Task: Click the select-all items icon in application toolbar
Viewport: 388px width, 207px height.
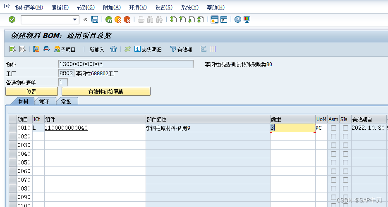Action: (12, 49)
